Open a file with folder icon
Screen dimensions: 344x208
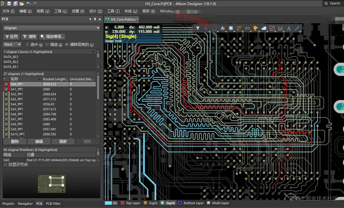click(x=22, y=4)
